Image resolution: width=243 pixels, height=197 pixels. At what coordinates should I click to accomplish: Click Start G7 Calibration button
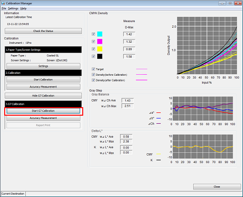[43, 111]
